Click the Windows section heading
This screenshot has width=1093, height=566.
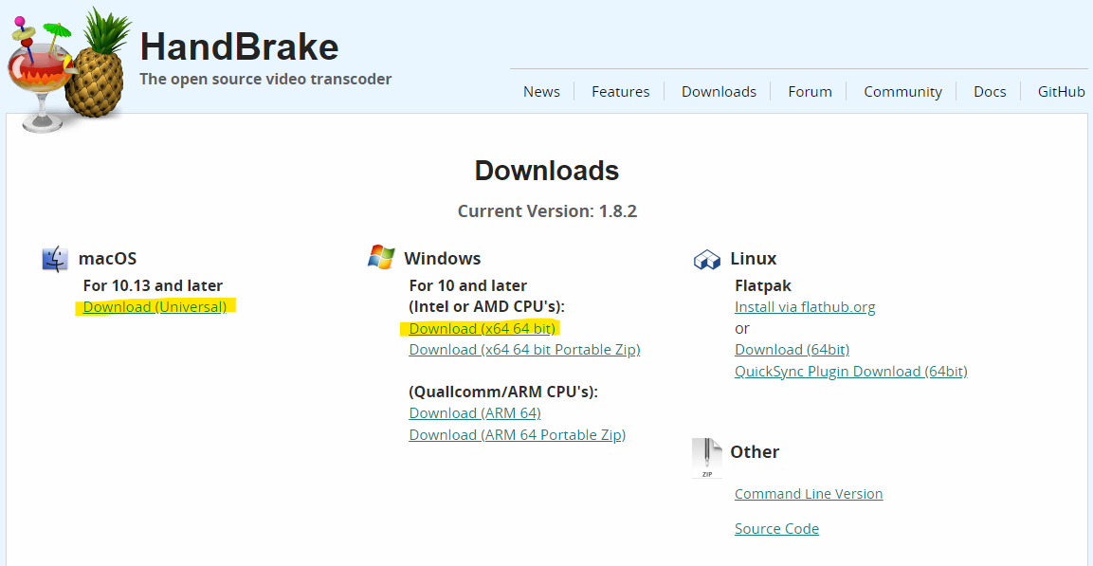[443, 259]
